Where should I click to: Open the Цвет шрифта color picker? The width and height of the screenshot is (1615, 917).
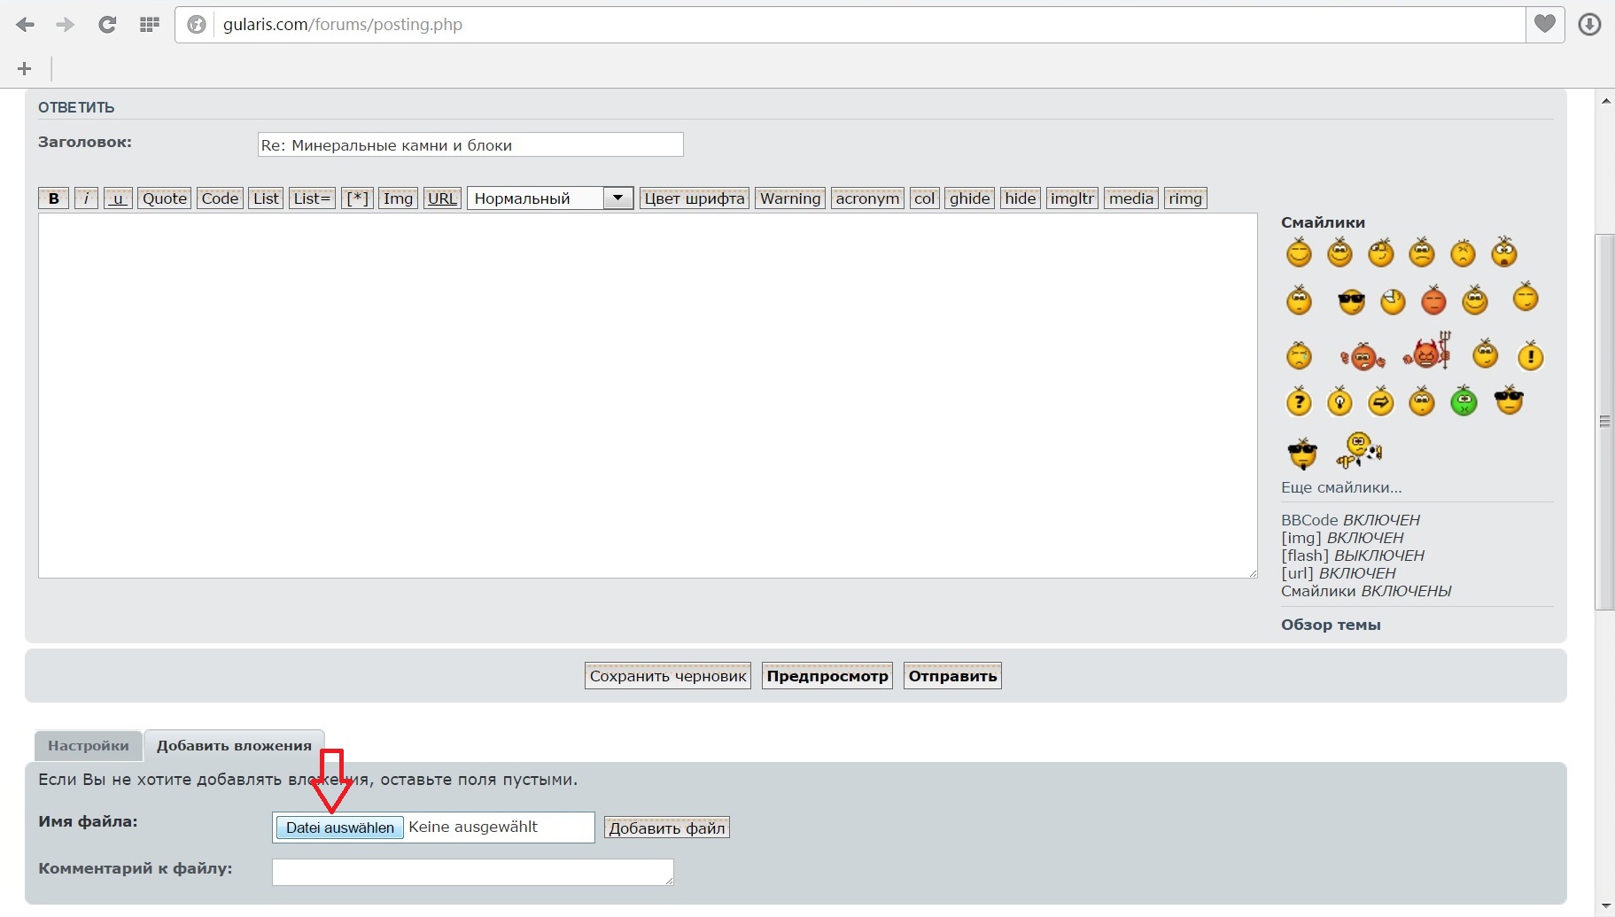(694, 198)
